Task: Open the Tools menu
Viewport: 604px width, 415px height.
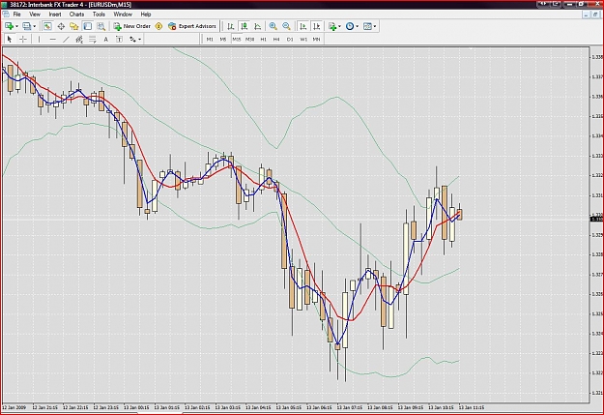Action: [x=99, y=15]
